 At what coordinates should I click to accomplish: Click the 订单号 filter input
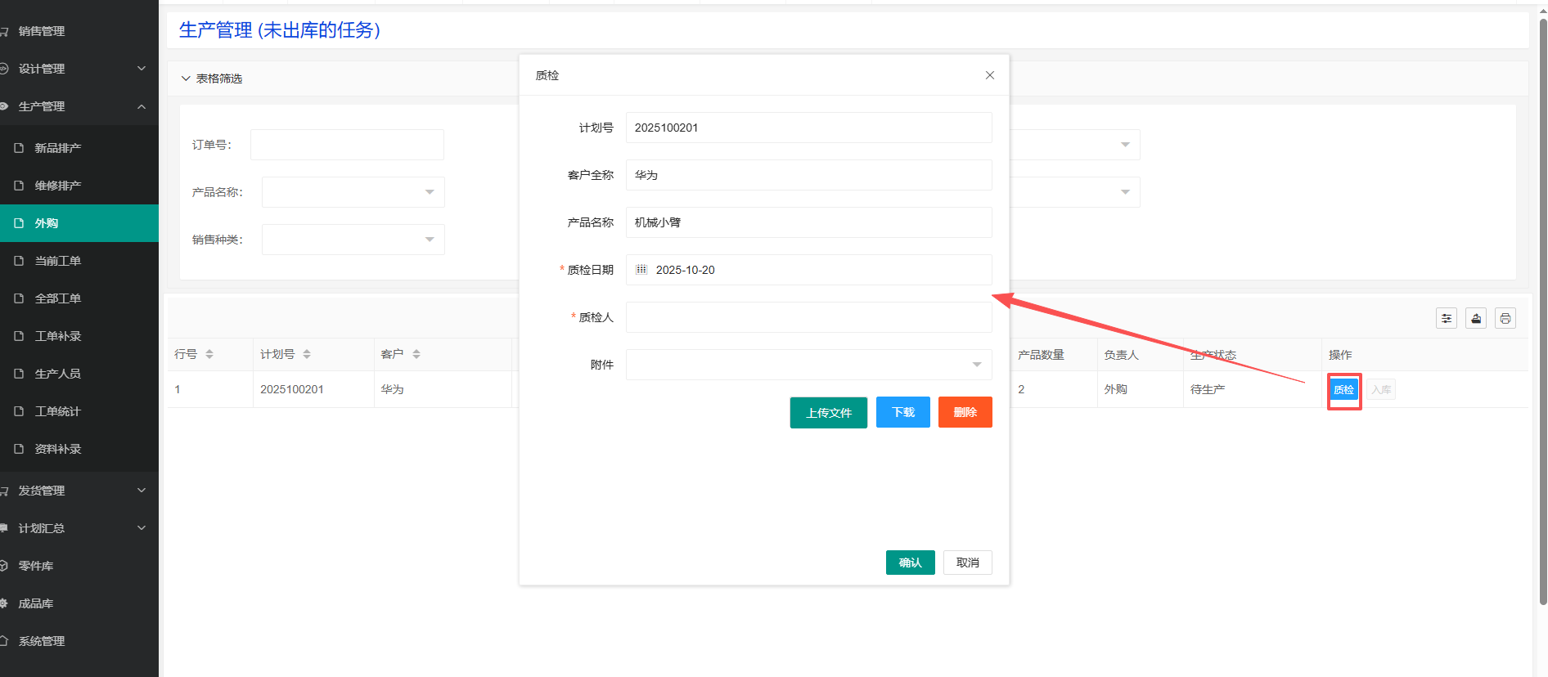tap(347, 145)
